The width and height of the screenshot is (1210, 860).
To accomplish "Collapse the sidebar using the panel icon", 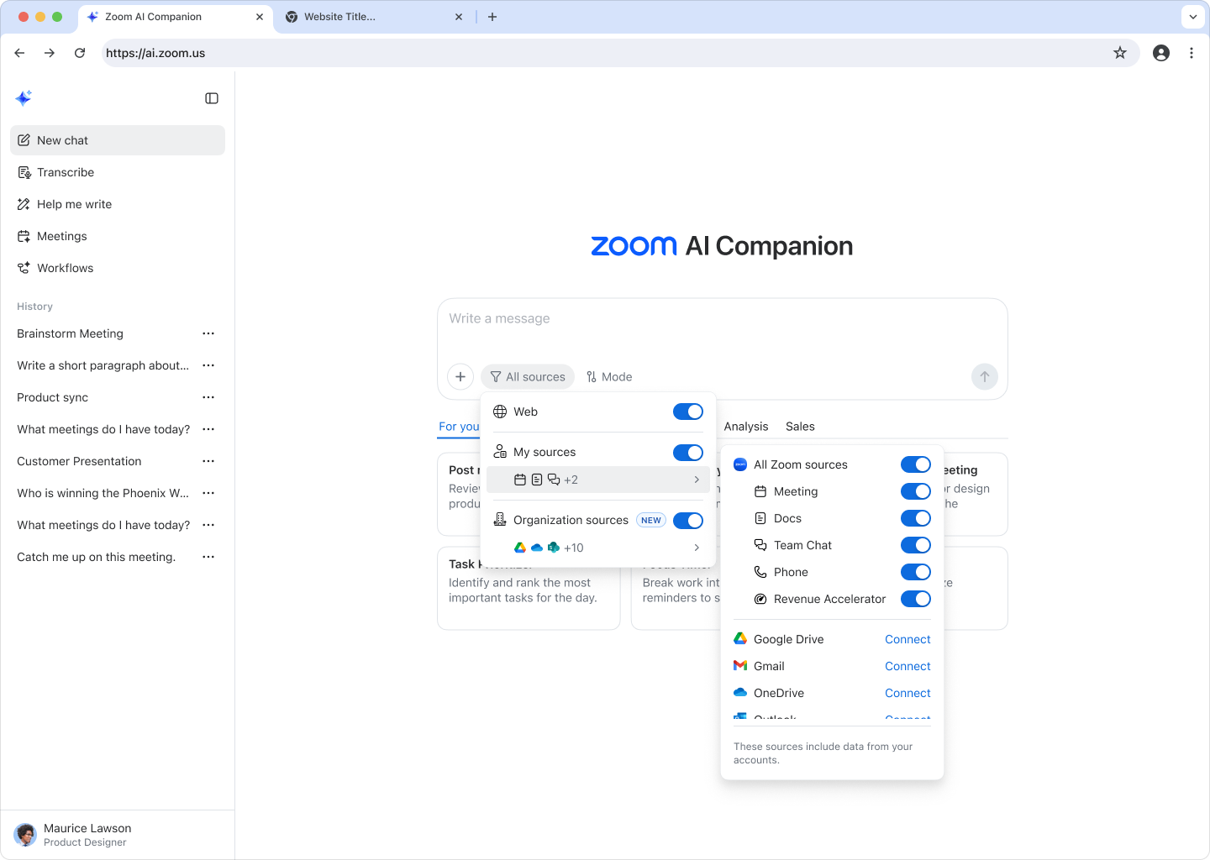I will [211, 98].
